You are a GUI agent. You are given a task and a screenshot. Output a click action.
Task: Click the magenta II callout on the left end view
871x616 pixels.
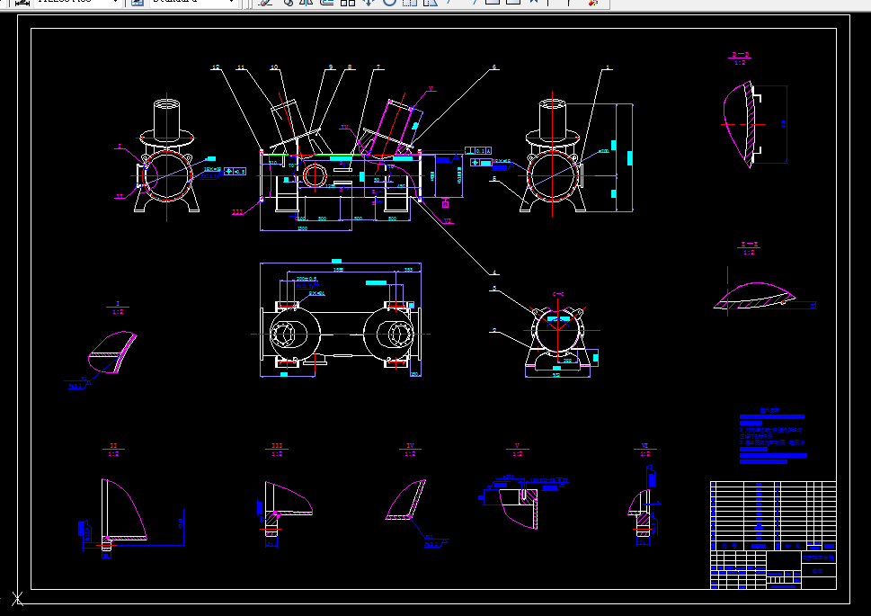point(120,196)
